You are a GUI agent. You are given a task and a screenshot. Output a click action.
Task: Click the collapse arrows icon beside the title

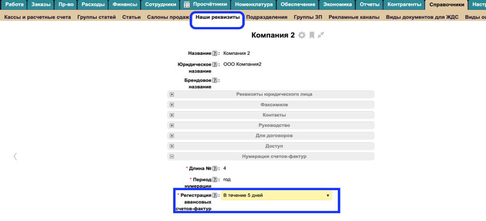click(321, 35)
